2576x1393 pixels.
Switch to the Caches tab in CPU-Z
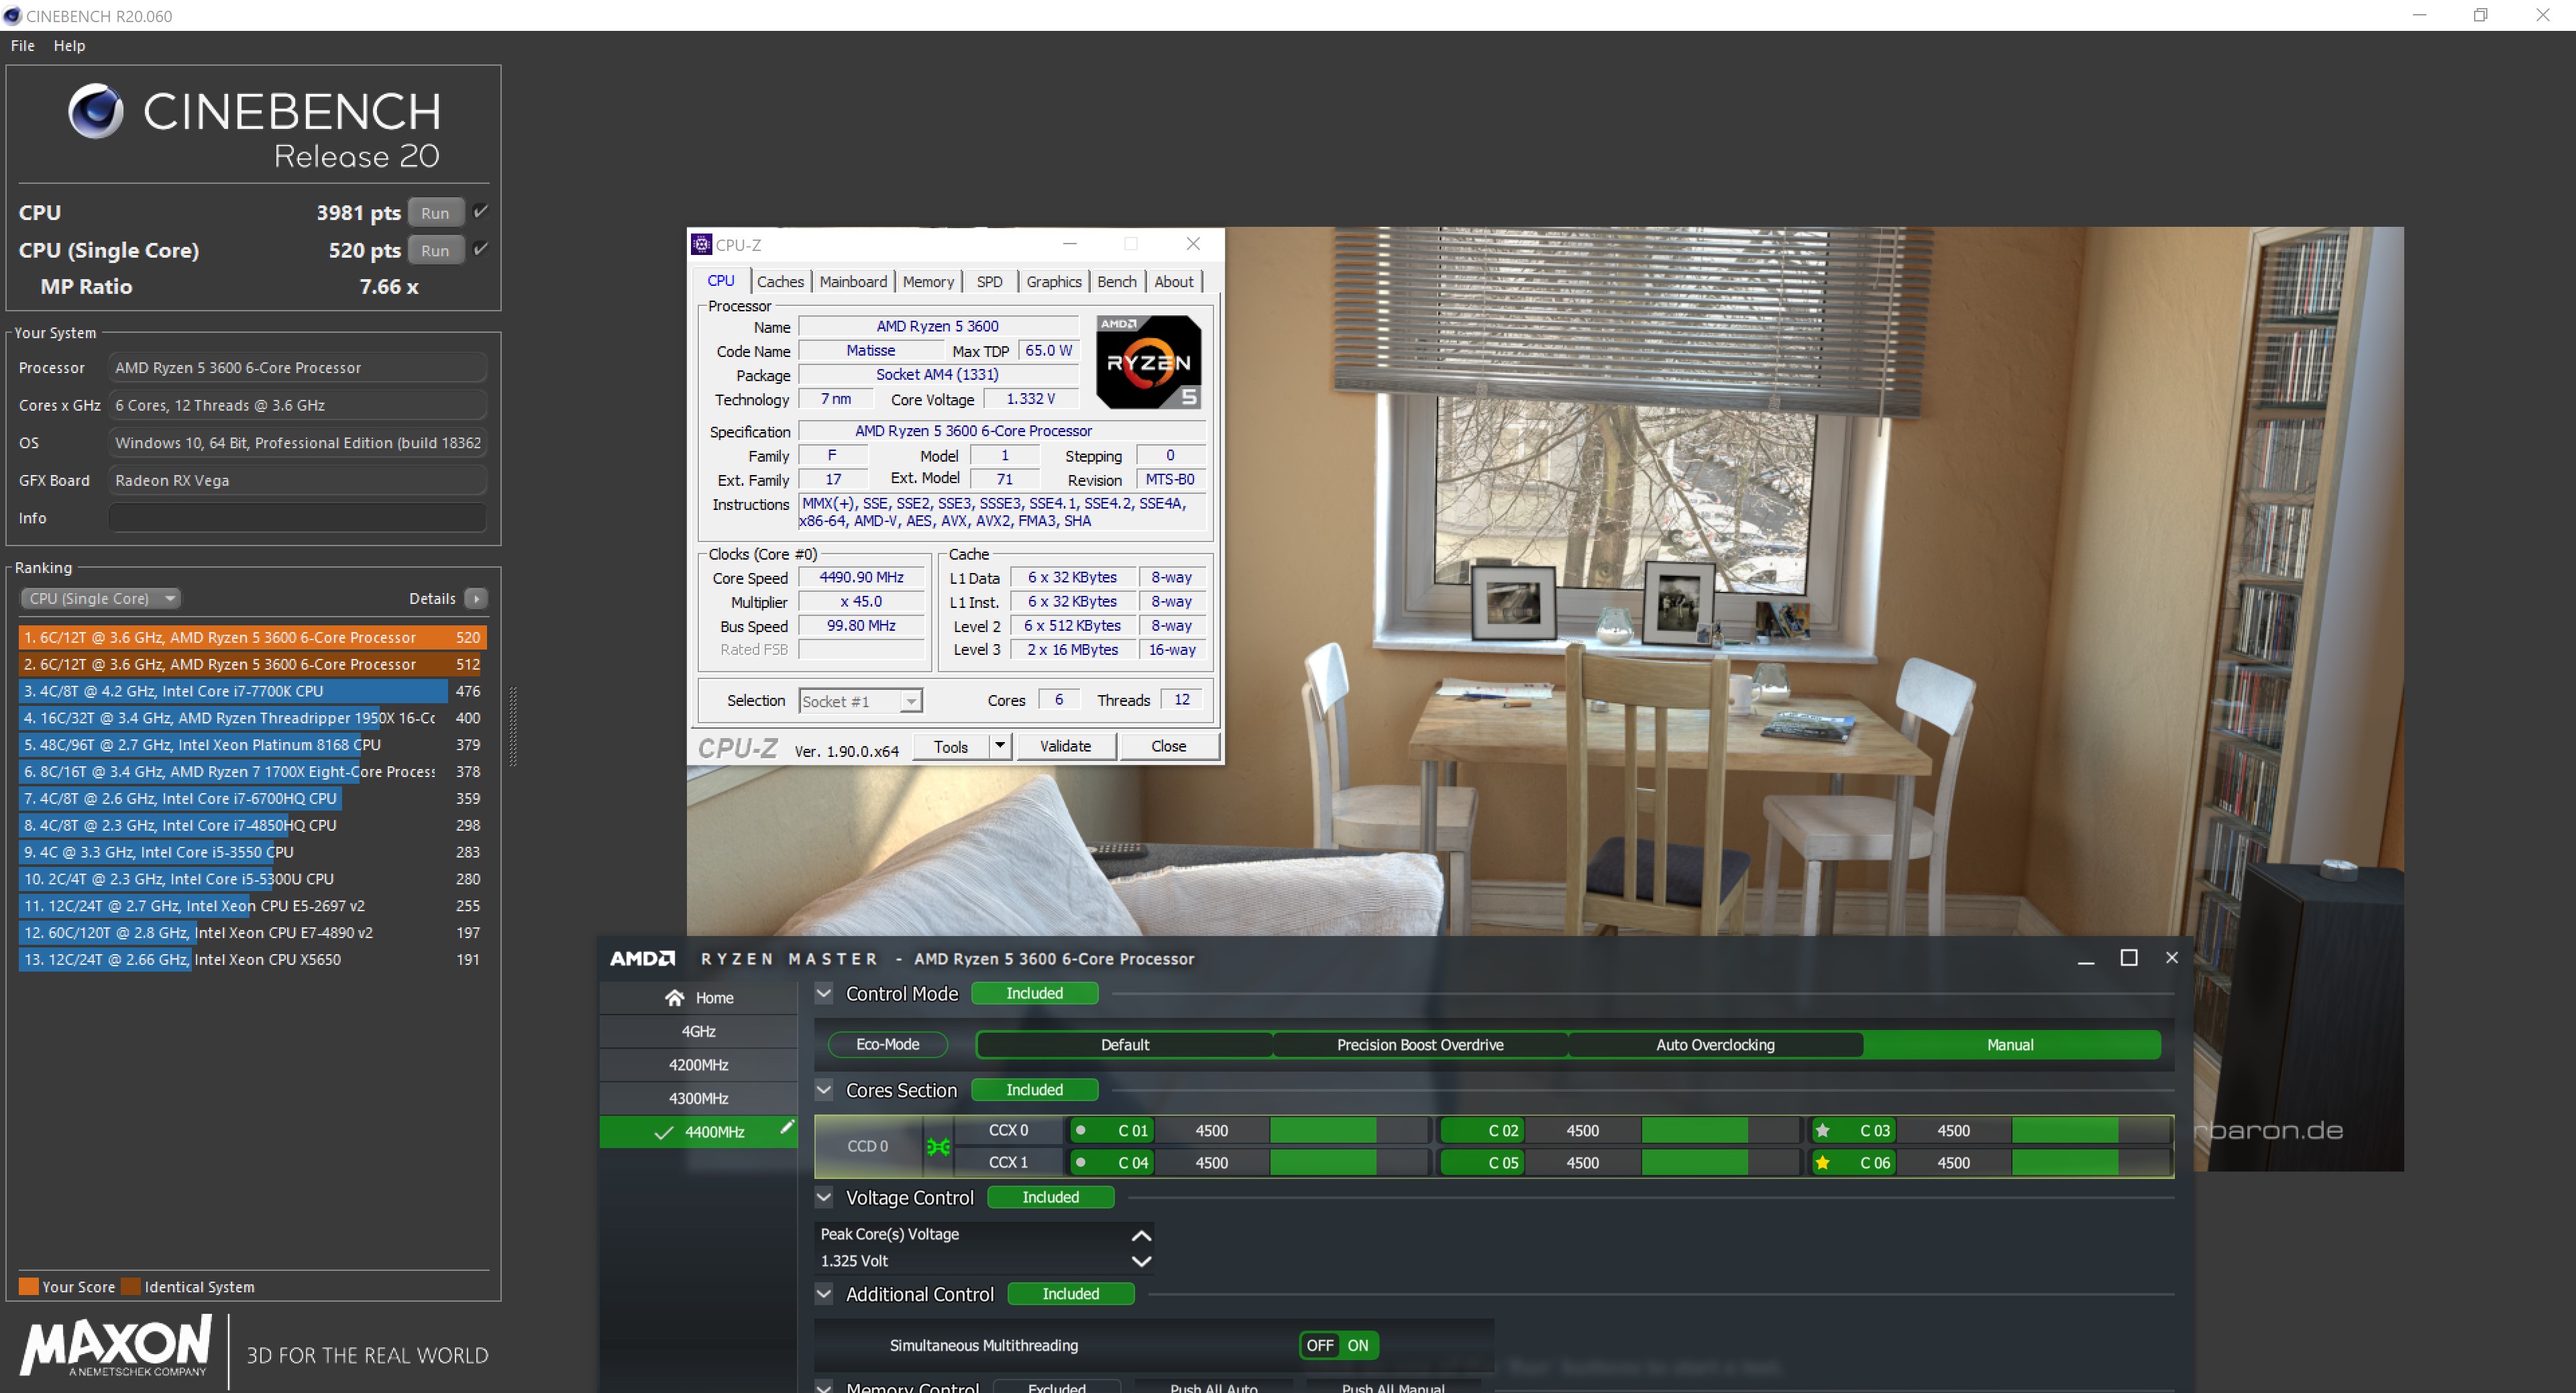click(x=780, y=282)
